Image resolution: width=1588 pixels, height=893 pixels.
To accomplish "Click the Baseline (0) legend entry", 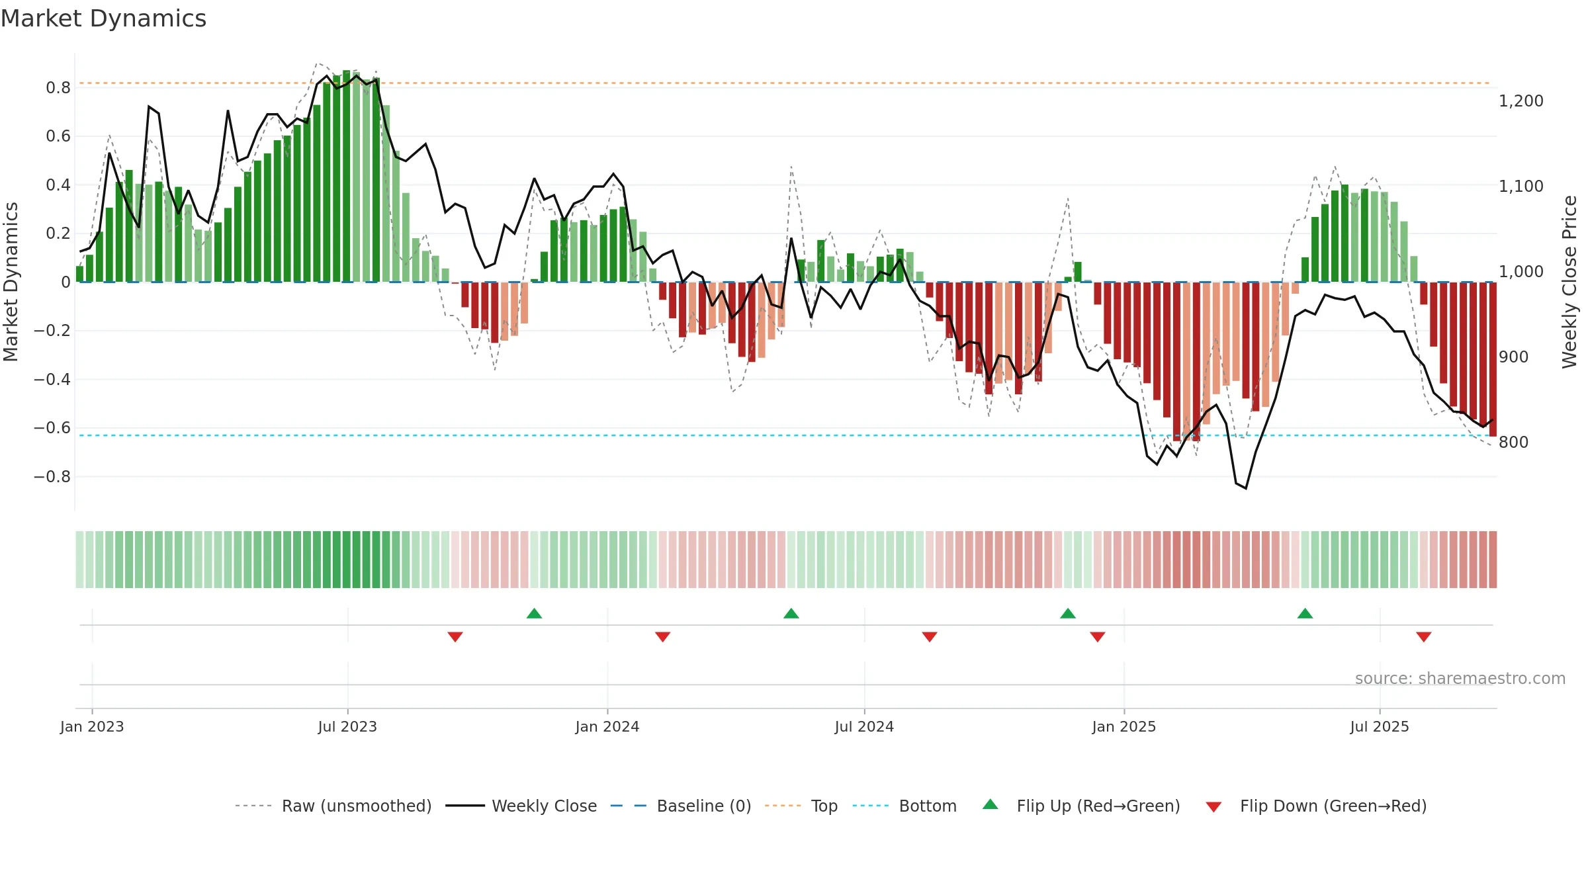I will pyautogui.click(x=681, y=806).
